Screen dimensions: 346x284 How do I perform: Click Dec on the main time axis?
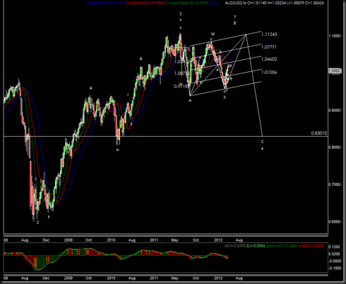coord(46,240)
